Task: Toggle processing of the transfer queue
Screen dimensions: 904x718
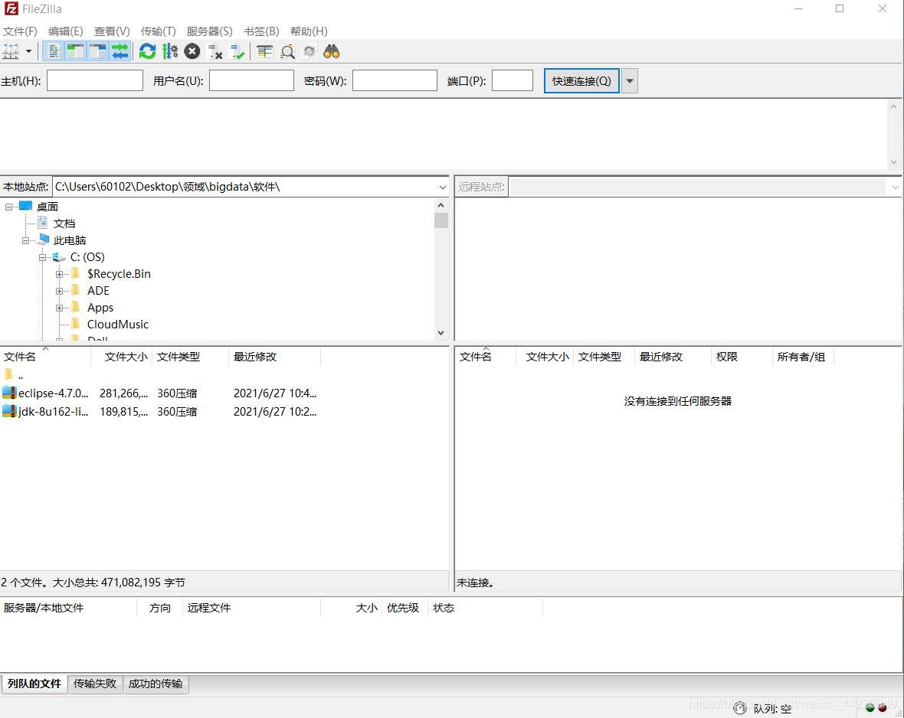Action: (169, 52)
